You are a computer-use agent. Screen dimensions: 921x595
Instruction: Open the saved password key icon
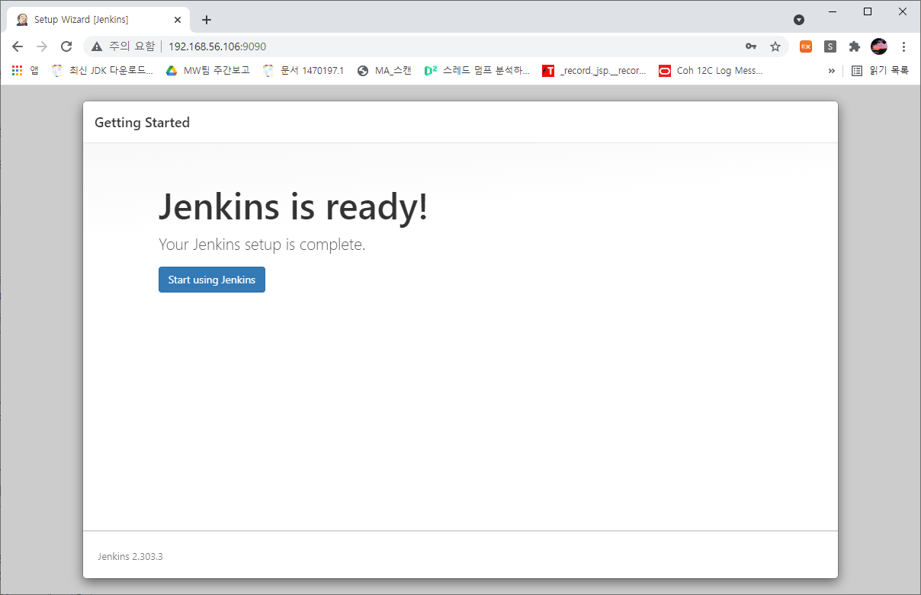(x=751, y=46)
